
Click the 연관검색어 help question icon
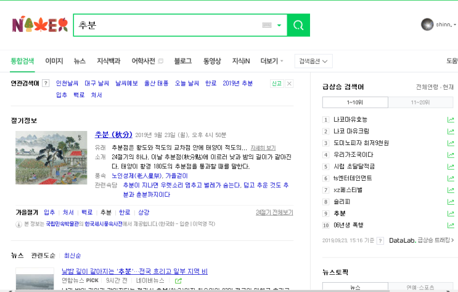tap(46, 84)
